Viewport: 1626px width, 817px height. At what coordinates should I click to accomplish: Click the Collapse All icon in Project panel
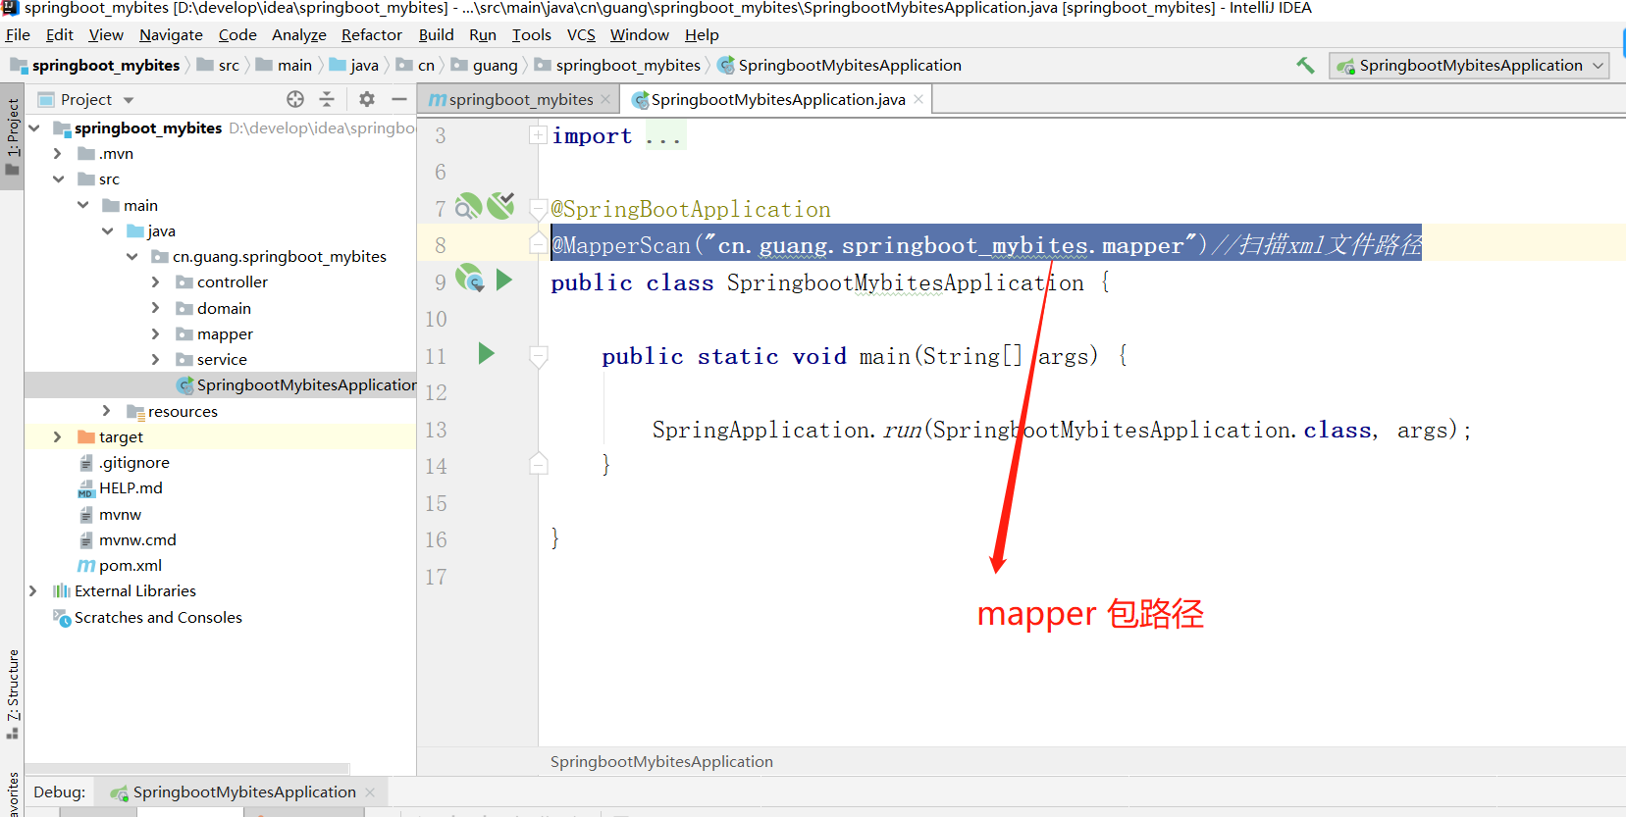pyautogui.click(x=327, y=99)
